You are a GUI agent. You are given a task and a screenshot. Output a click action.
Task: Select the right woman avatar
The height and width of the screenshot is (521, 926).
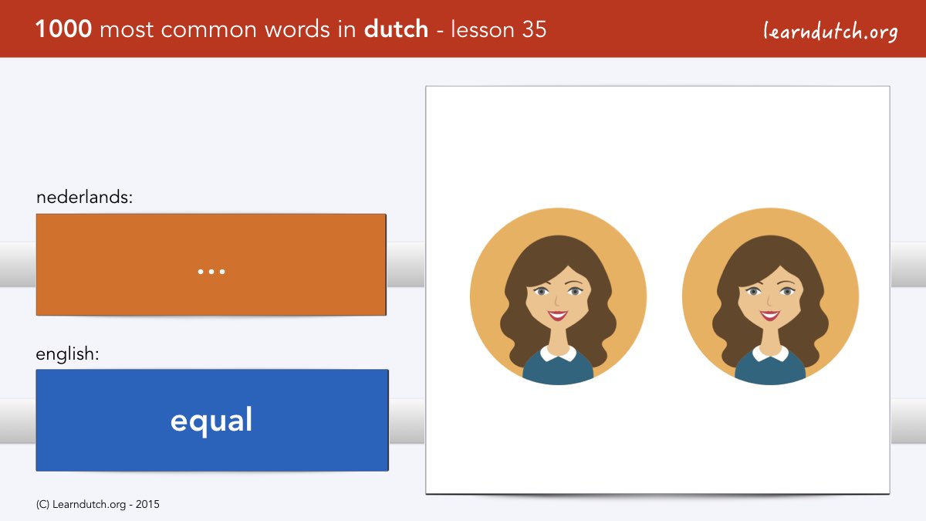point(770,296)
